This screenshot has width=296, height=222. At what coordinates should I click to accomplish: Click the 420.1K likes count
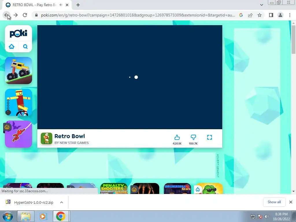coord(177,144)
